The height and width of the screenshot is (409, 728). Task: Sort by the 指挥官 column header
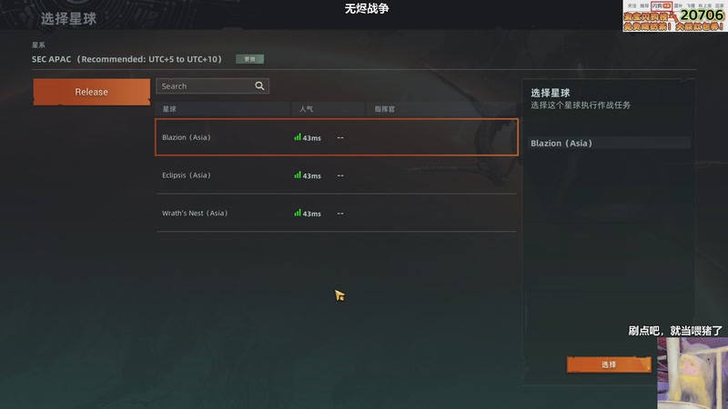tap(384, 109)
